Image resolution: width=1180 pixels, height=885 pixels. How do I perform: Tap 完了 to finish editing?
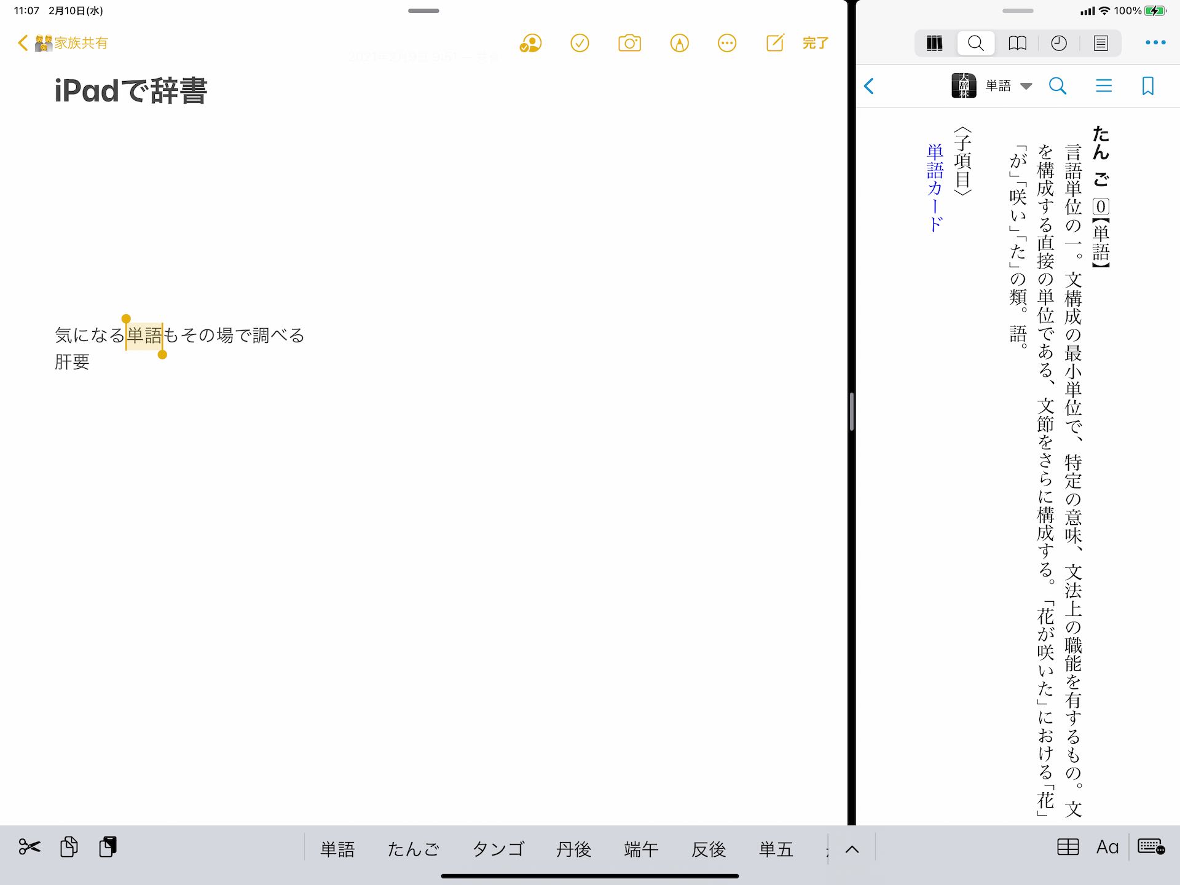[815, 43]
